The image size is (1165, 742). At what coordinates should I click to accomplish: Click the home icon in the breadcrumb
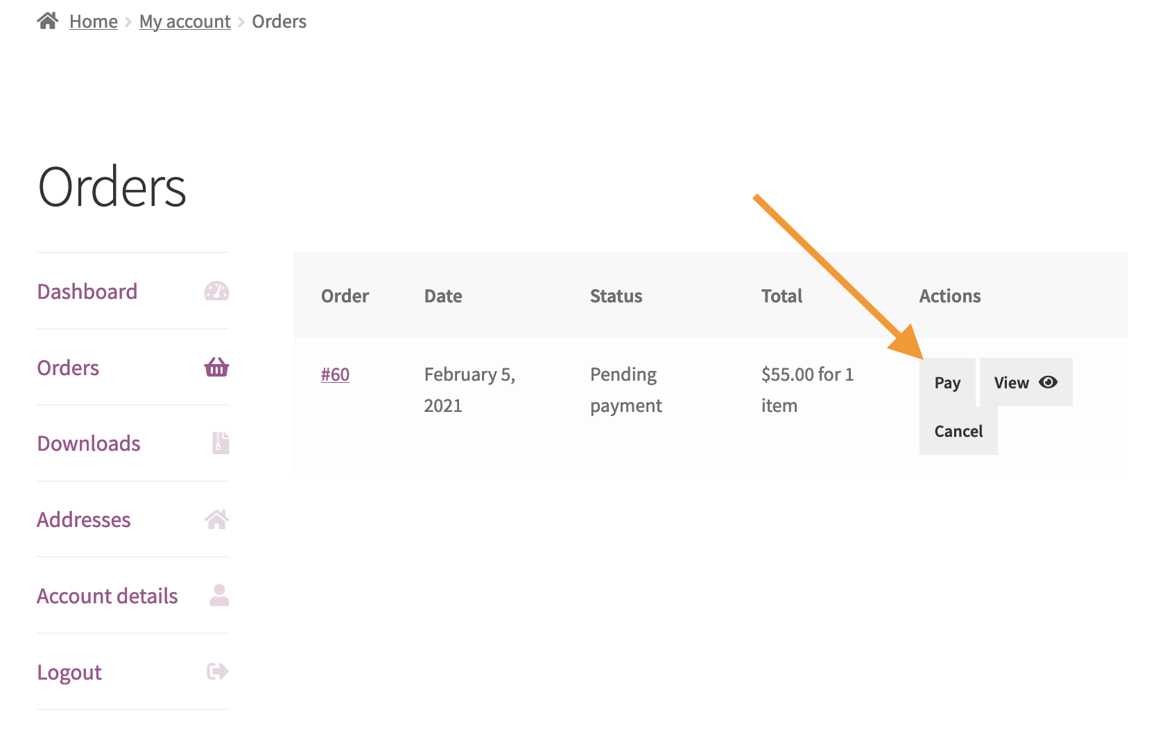[46, 20]
